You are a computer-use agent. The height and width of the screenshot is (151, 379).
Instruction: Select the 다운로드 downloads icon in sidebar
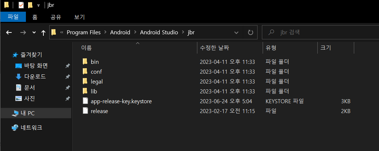[19, 77]
